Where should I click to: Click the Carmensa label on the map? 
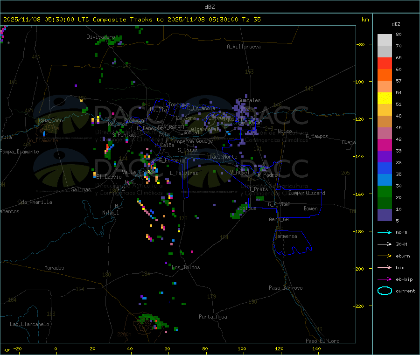tap(286, 236)
